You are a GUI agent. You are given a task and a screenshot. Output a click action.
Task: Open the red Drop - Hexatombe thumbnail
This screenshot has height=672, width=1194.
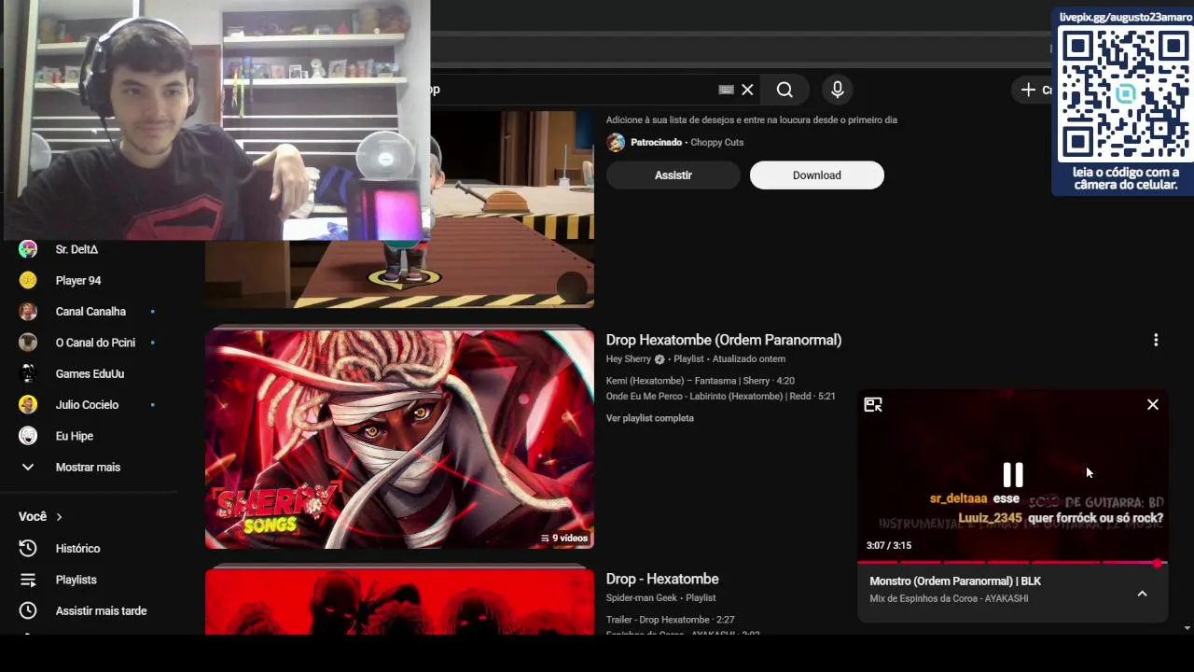(399, 601)
